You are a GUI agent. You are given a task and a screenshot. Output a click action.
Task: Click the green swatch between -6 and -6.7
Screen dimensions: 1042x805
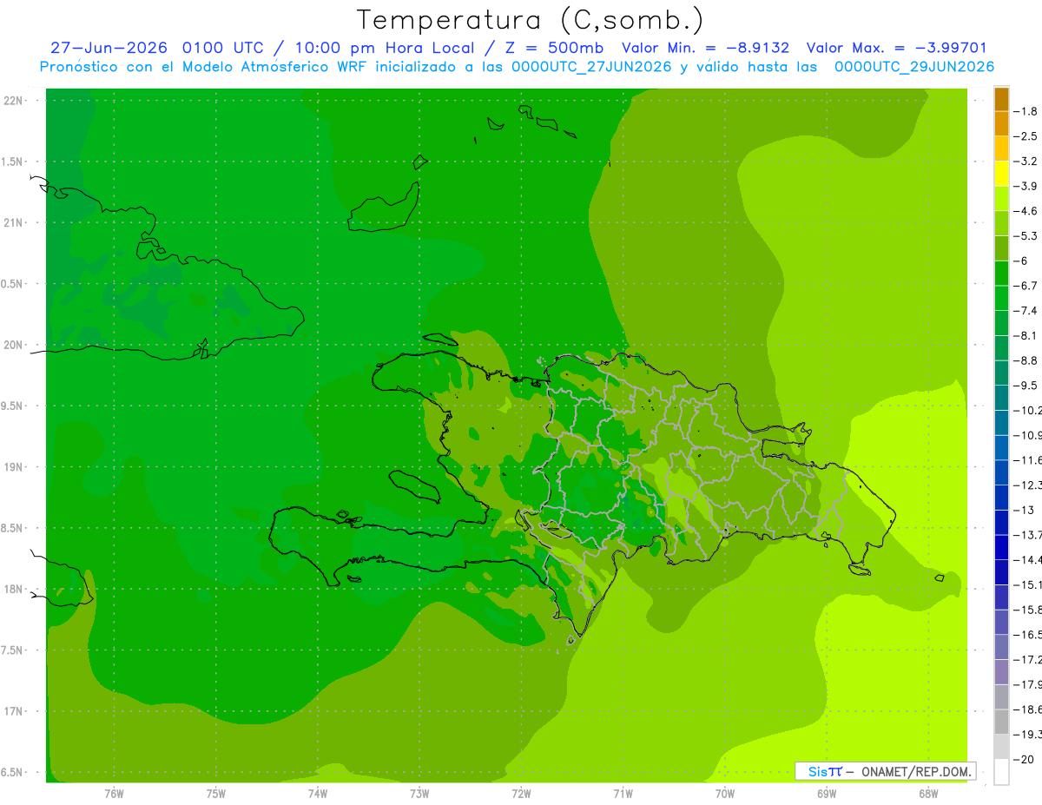[1001, 273]
